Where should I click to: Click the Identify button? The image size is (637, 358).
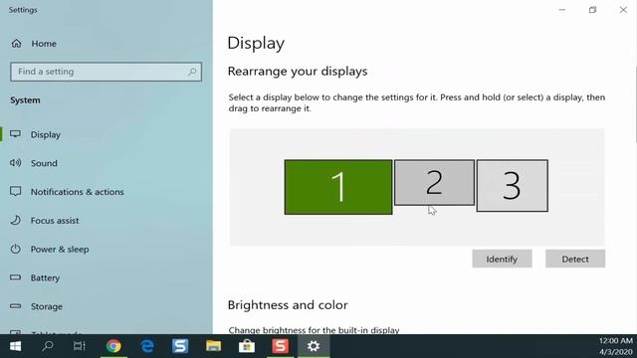[502, 259]
